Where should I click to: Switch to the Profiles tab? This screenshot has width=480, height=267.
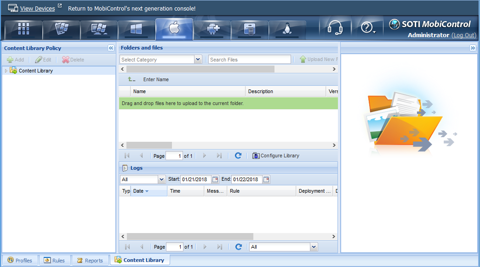(20, 260)
